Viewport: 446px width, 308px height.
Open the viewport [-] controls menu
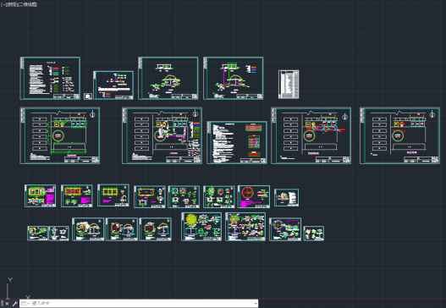pyautogui.click(x=3, y=4)
